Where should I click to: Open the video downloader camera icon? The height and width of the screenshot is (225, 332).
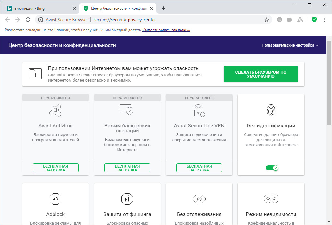coord(290,20)
